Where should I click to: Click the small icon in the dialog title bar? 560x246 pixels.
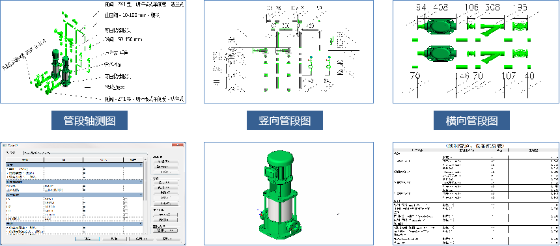coord(5,145)
